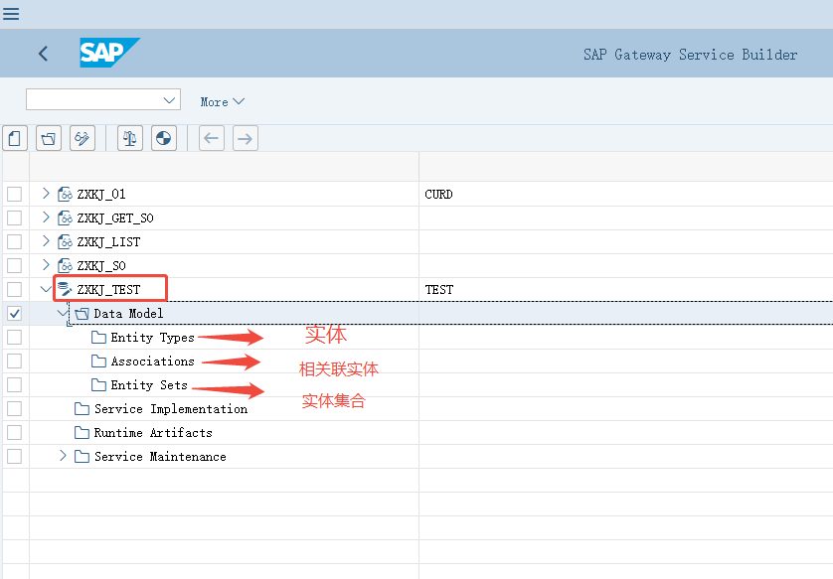Select the ZXKJ_01 project name
The height and width of the screenshot is (579, 833).
pos(101,195)
